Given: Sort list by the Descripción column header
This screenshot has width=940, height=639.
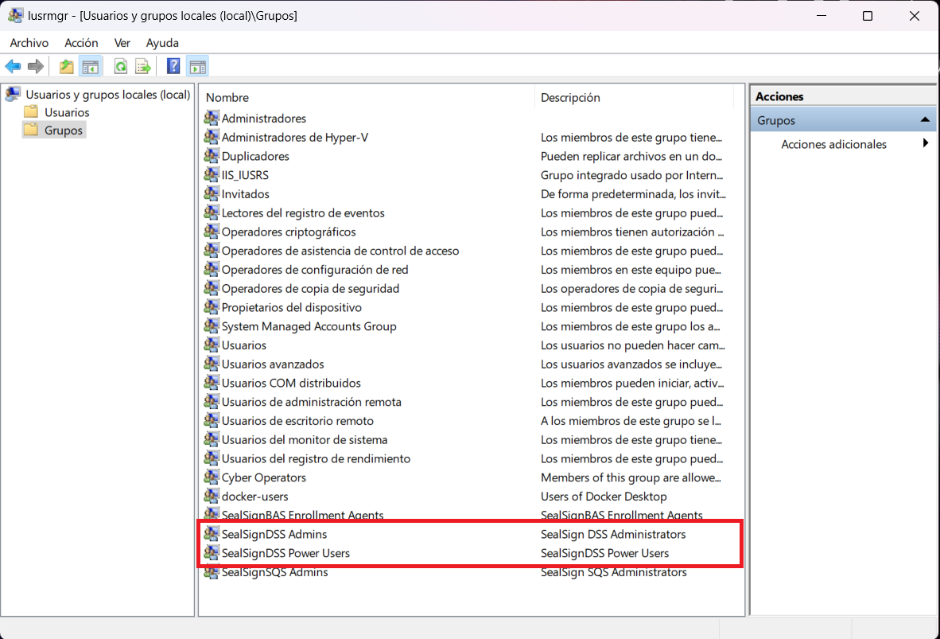Looking at the screenshot, I should pos(570,97).
